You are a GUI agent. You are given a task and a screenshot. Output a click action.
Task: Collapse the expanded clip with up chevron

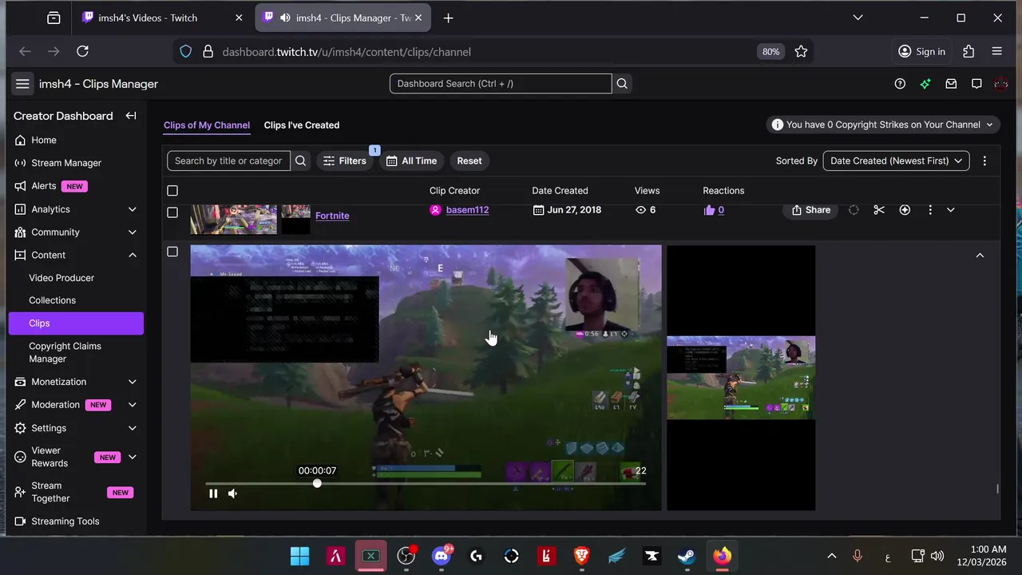pos(980,255)
